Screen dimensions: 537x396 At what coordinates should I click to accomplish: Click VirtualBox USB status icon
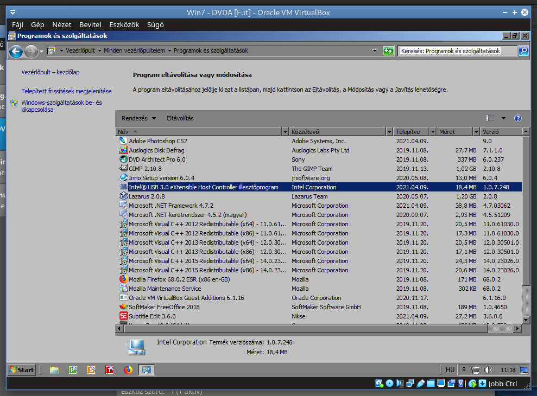(x=421, y=384)
